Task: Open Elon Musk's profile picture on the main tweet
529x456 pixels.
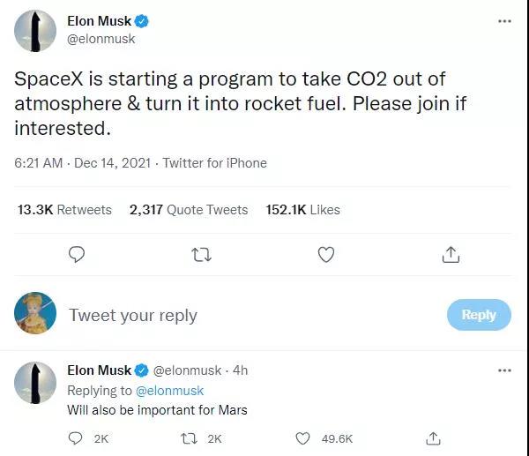Action: (35, 31)
